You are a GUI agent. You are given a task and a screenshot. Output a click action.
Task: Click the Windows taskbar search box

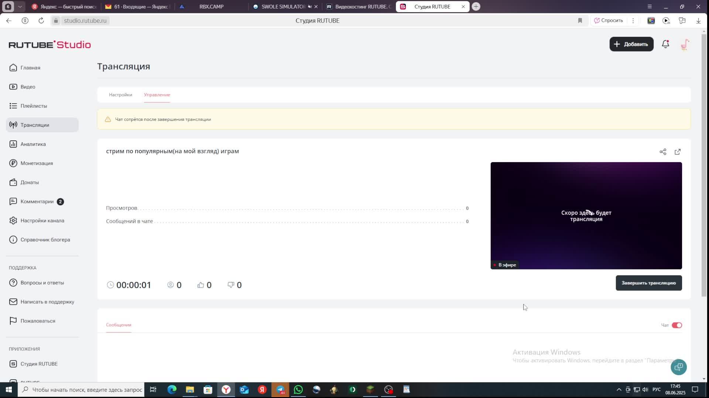tap(81, 390)
